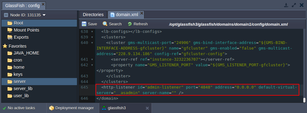
Task: Select Exports in the tree
Action: click(x=39, y=37)
